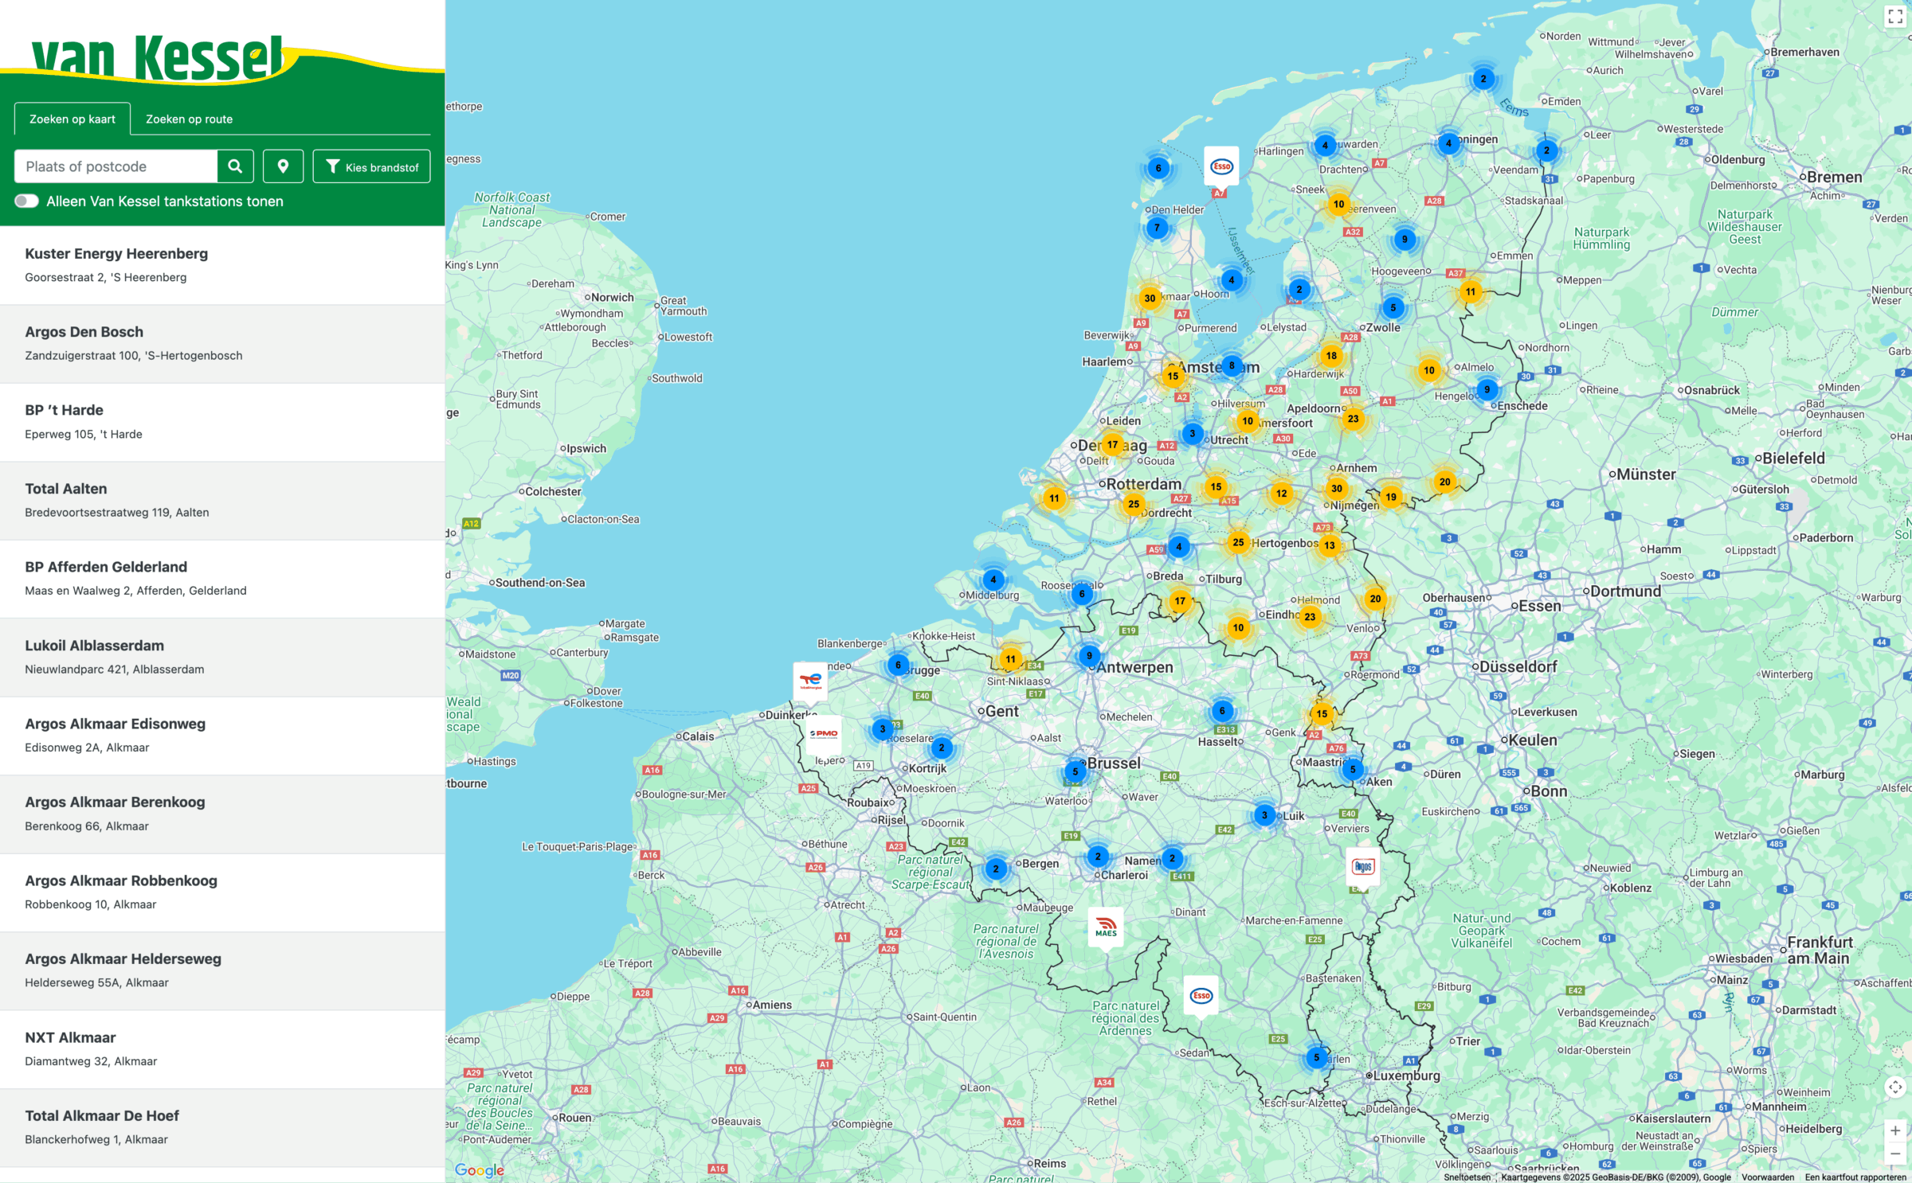Select Argos Alkmaar Berenkoog station
Image resolution: width=1912 pixels, height=1183 pixels.
pyautogui.click(x=222, y=814)
